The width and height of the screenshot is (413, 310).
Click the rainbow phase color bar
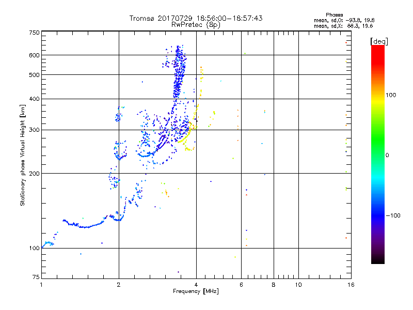tap(378, 154)
